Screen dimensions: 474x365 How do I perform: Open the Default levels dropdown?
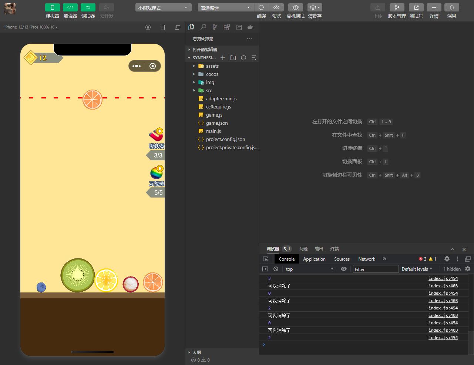417,269
